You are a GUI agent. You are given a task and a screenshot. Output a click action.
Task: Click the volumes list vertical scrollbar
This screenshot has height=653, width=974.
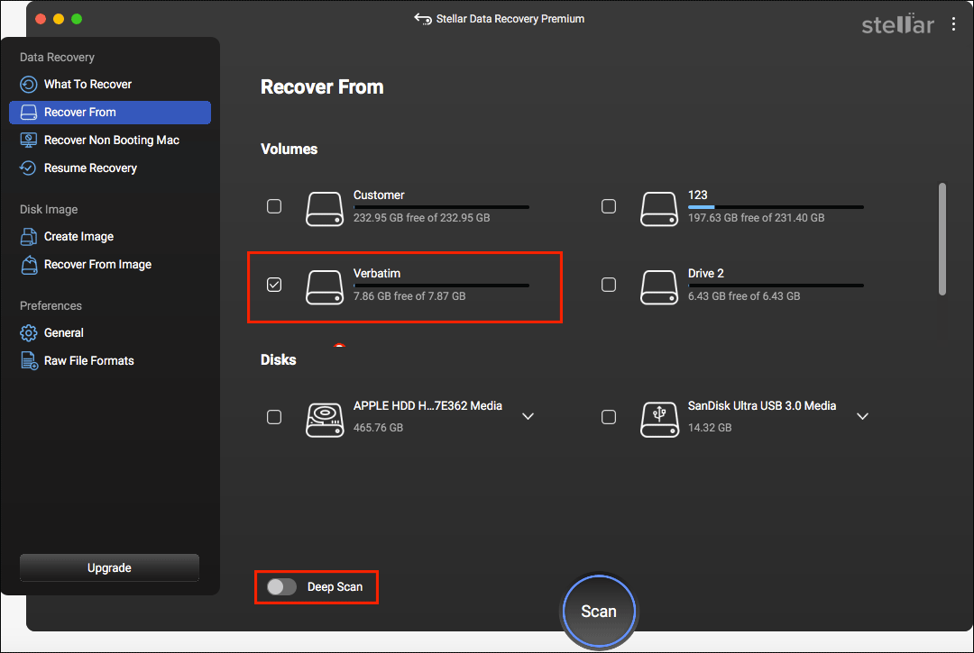(942, 240)
